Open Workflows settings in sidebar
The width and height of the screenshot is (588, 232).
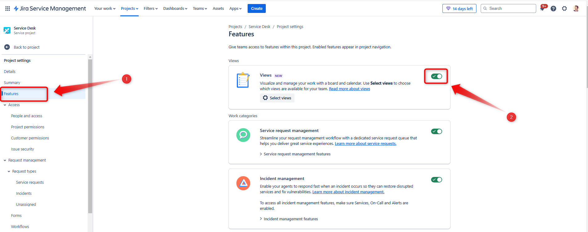[x=20, y=227]
